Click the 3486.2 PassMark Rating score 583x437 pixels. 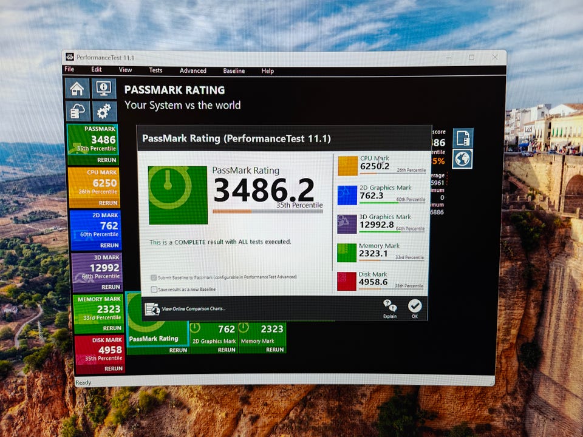coord(264,190)
